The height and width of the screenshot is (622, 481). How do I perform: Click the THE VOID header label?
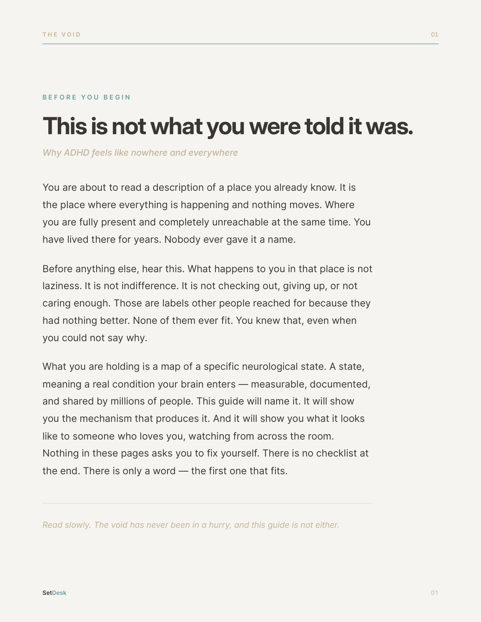[x=62, y=35]
